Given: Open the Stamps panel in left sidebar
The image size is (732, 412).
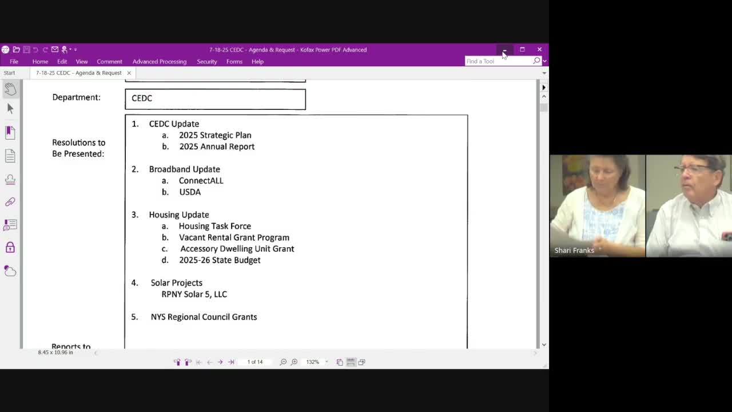Looking at the screenshot, I should point(10,179).
